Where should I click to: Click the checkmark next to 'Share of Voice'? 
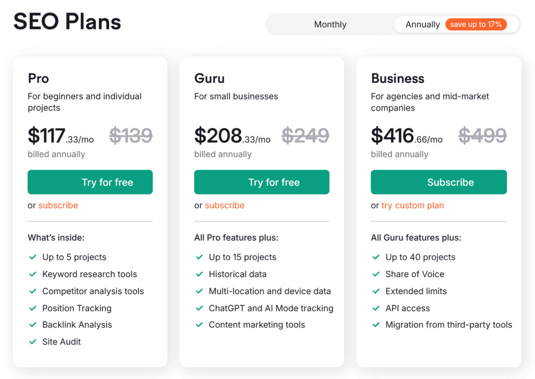click(376, 274)
